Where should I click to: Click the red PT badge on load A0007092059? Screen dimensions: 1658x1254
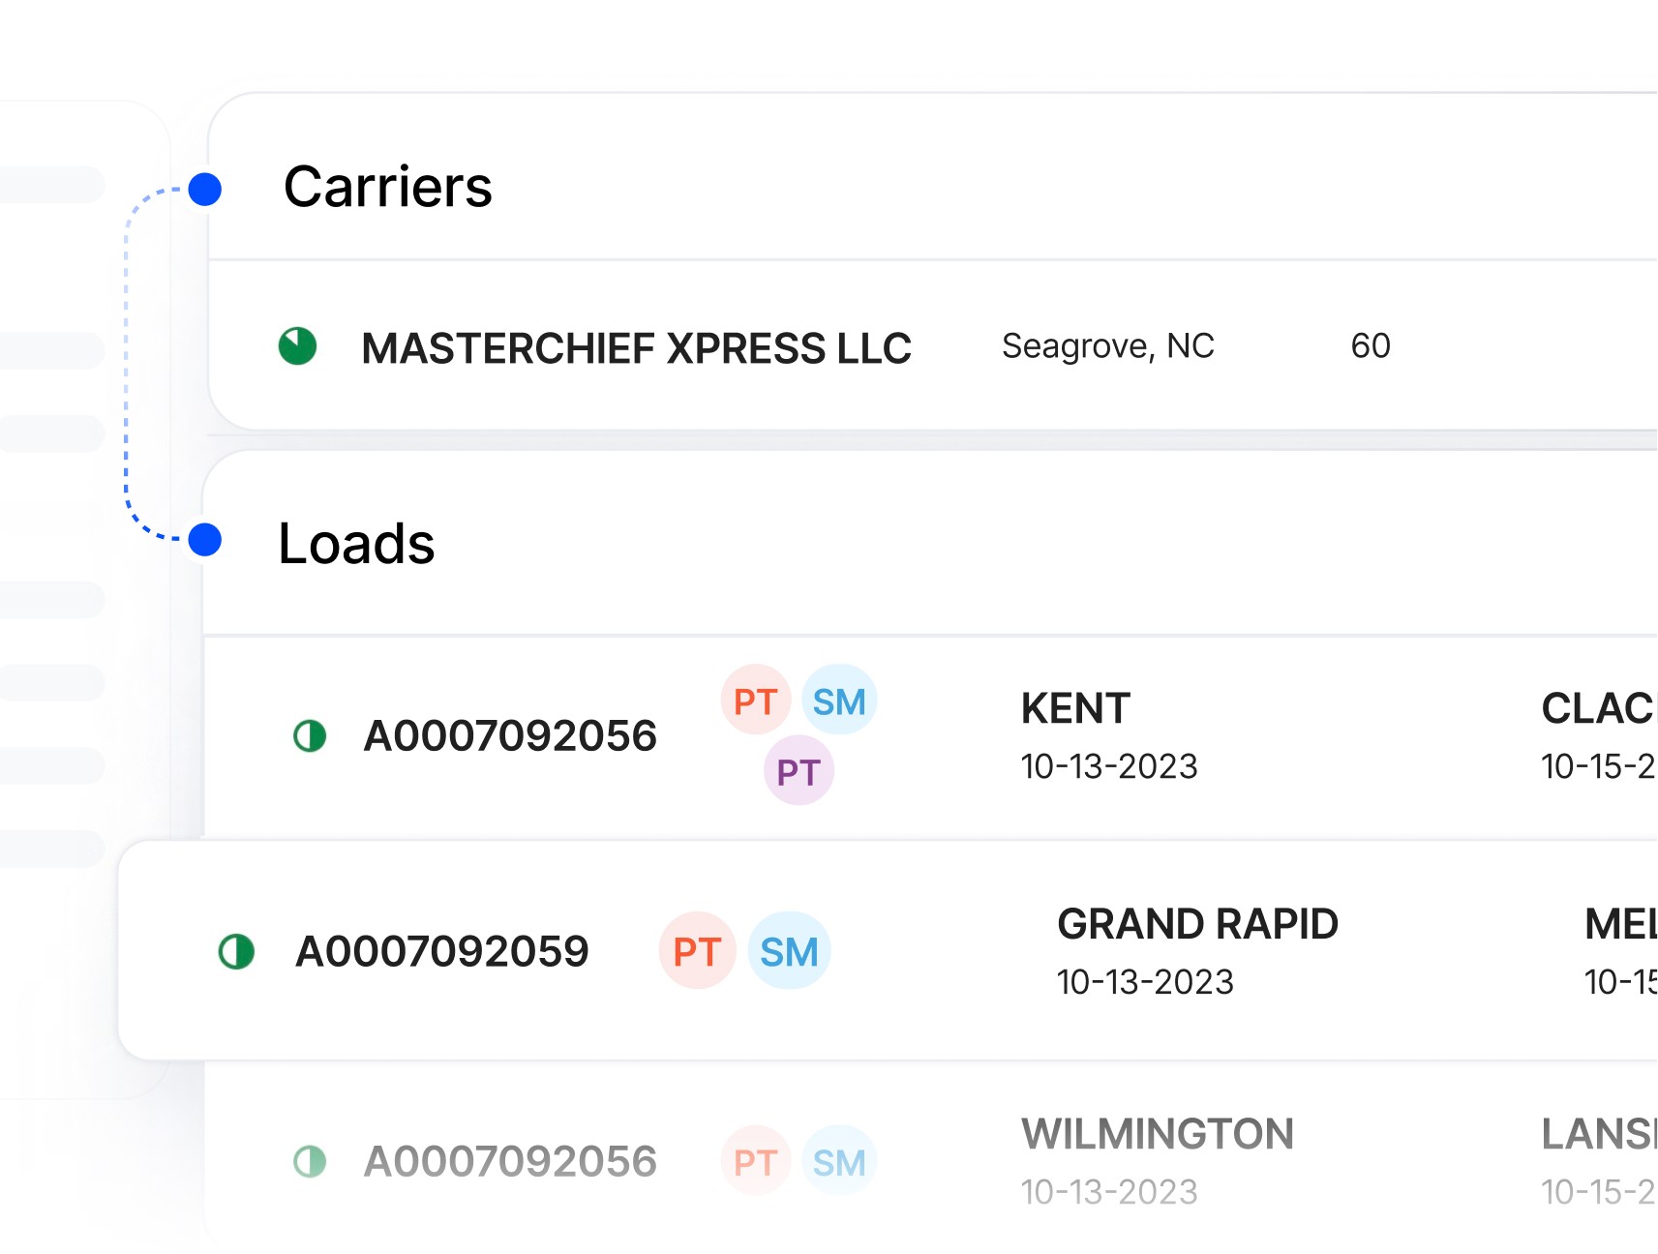click(697, 950)
